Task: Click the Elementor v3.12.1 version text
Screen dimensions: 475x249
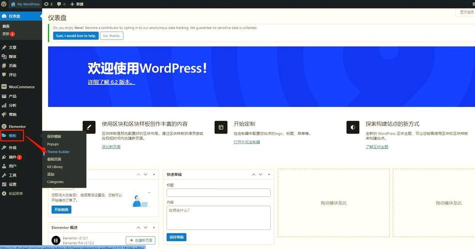Action: click(x=76, y=238)
